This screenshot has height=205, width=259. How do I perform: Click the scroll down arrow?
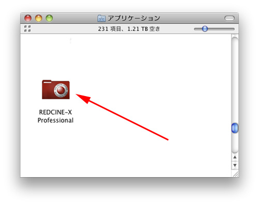pos(235,165)
